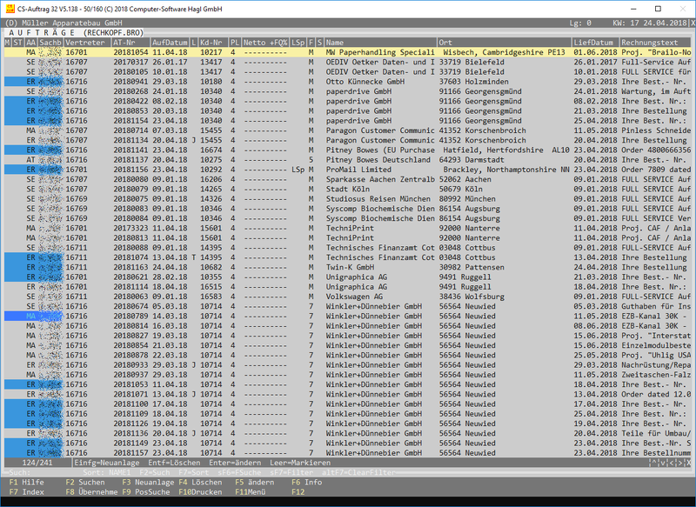This screenshot has height=507, width=696.
Task: Click the 'X' close-list icon in status row
Action: point(689,462)
